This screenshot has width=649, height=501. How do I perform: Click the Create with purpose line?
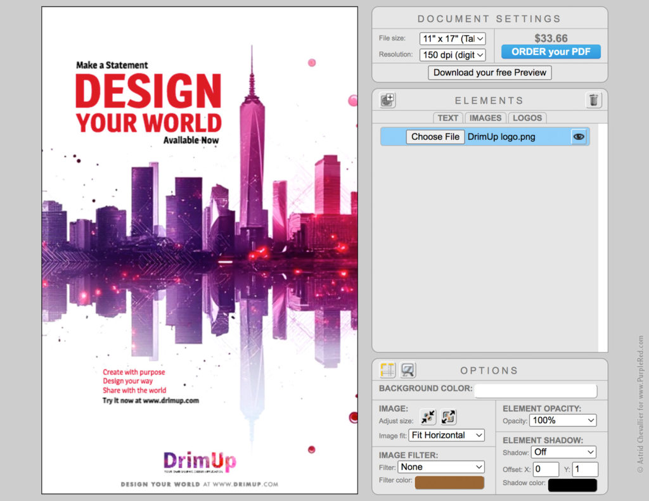click(134, 372)
